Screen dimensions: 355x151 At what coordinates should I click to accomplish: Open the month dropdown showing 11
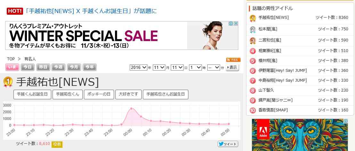[x=159, y=67]
